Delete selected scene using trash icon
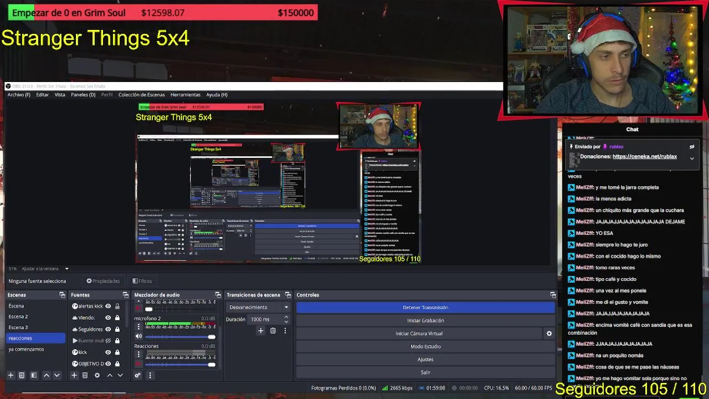 click(x=22, y=375)
